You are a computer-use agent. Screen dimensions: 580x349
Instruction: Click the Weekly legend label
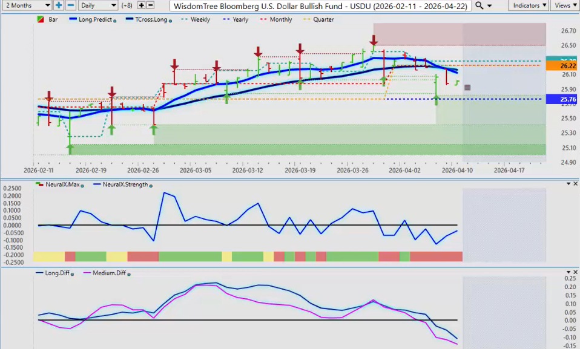(200, 19)
